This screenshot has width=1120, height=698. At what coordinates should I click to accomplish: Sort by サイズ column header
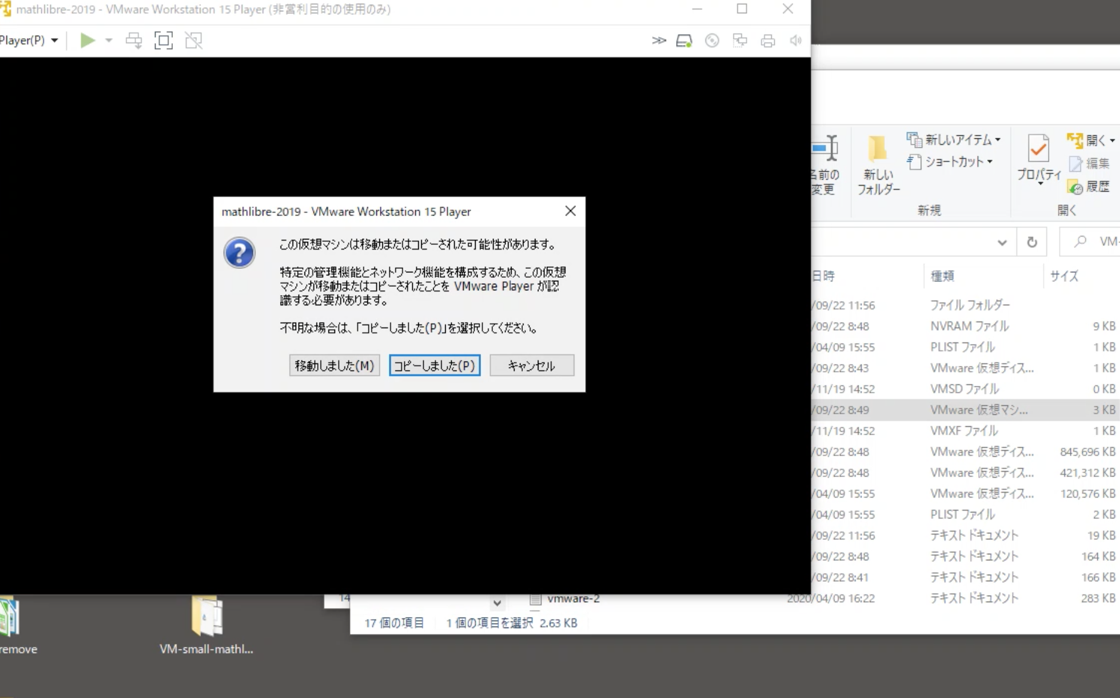pyautogui.click(x=1082, y=276)
